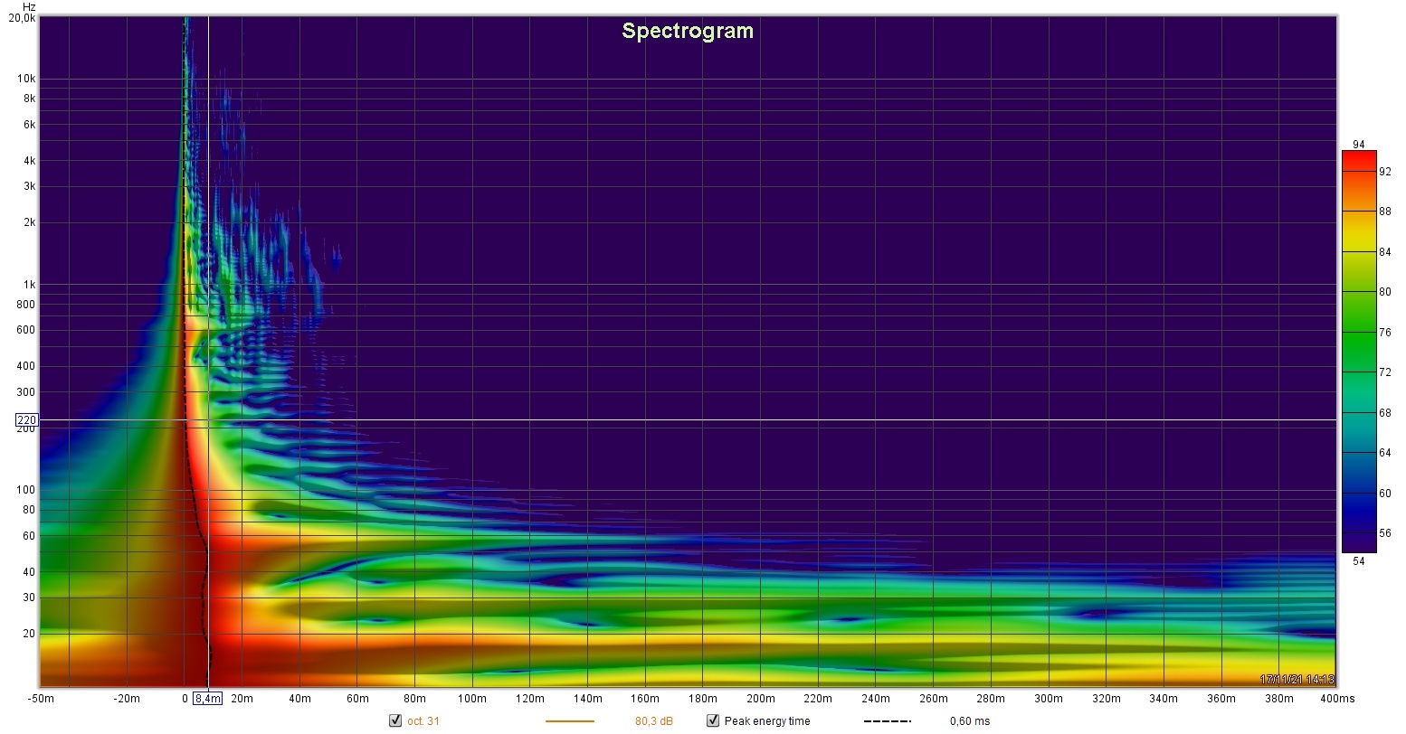Click the rainbow dB color scale bar
The width and height of the screenshot is (1406, 734).
pos(1358,352)
